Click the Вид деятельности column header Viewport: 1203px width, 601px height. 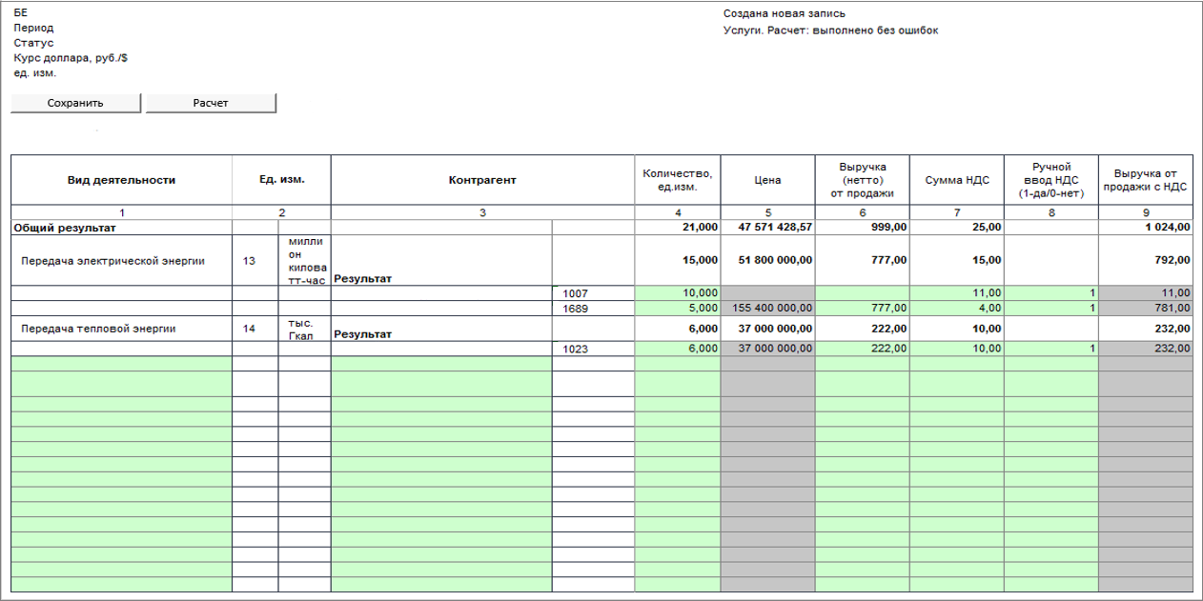tap(121, 180)
